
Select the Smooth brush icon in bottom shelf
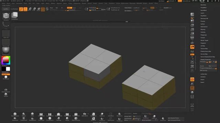(67, 119)
